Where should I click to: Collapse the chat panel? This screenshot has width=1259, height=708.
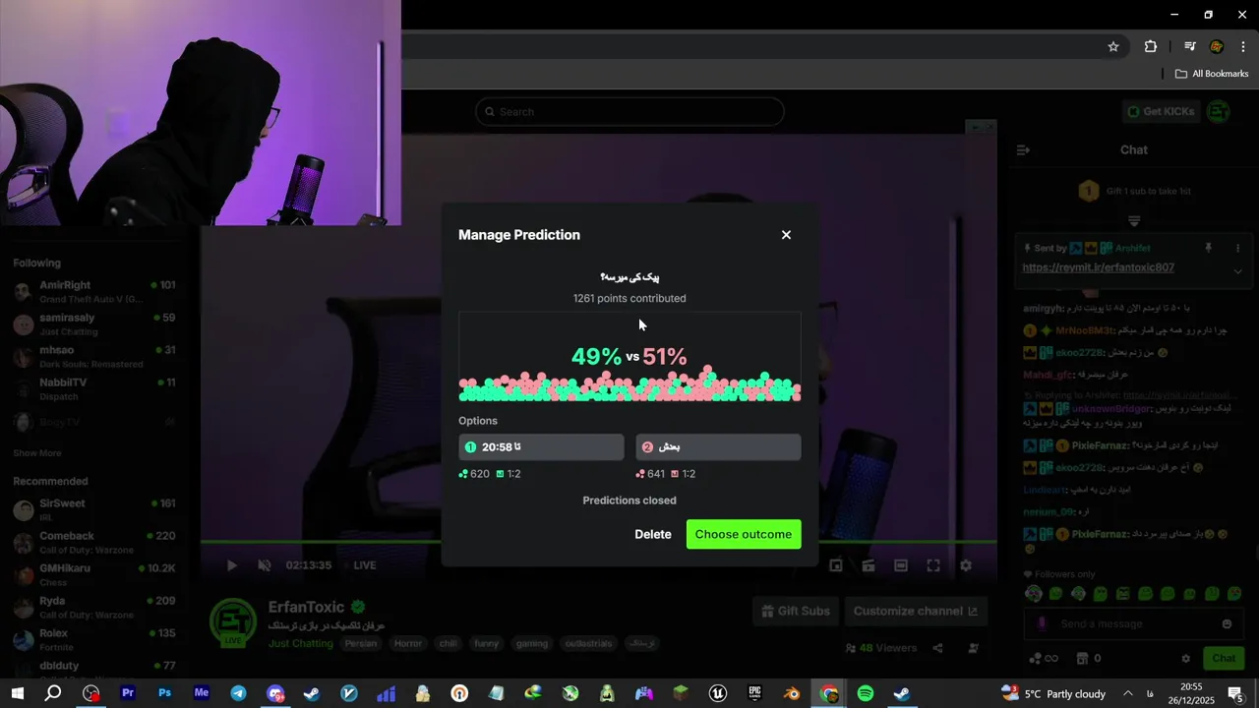point(1023,150)
